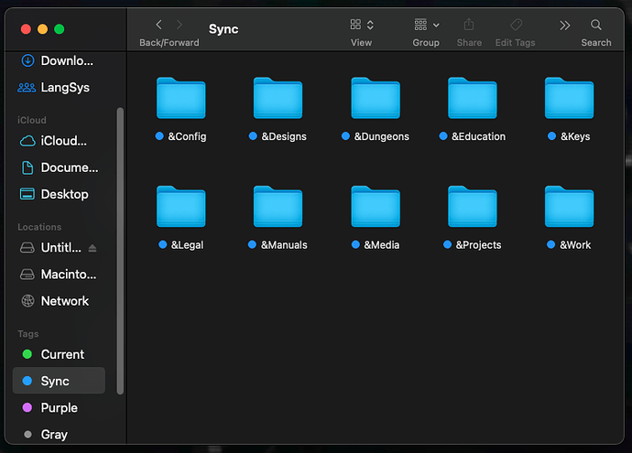Viewport: 632px width, 453px height.
Task: Expand hidden toolbar items with double chevron
Action: pos(565,26)
